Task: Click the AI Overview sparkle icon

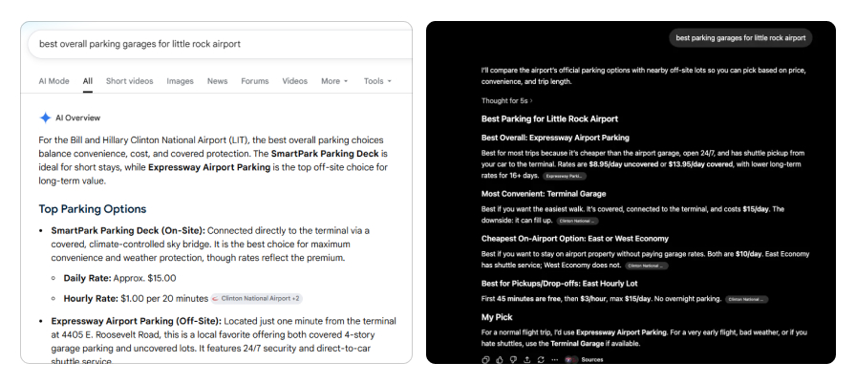Action: click(x=45, y=117)
